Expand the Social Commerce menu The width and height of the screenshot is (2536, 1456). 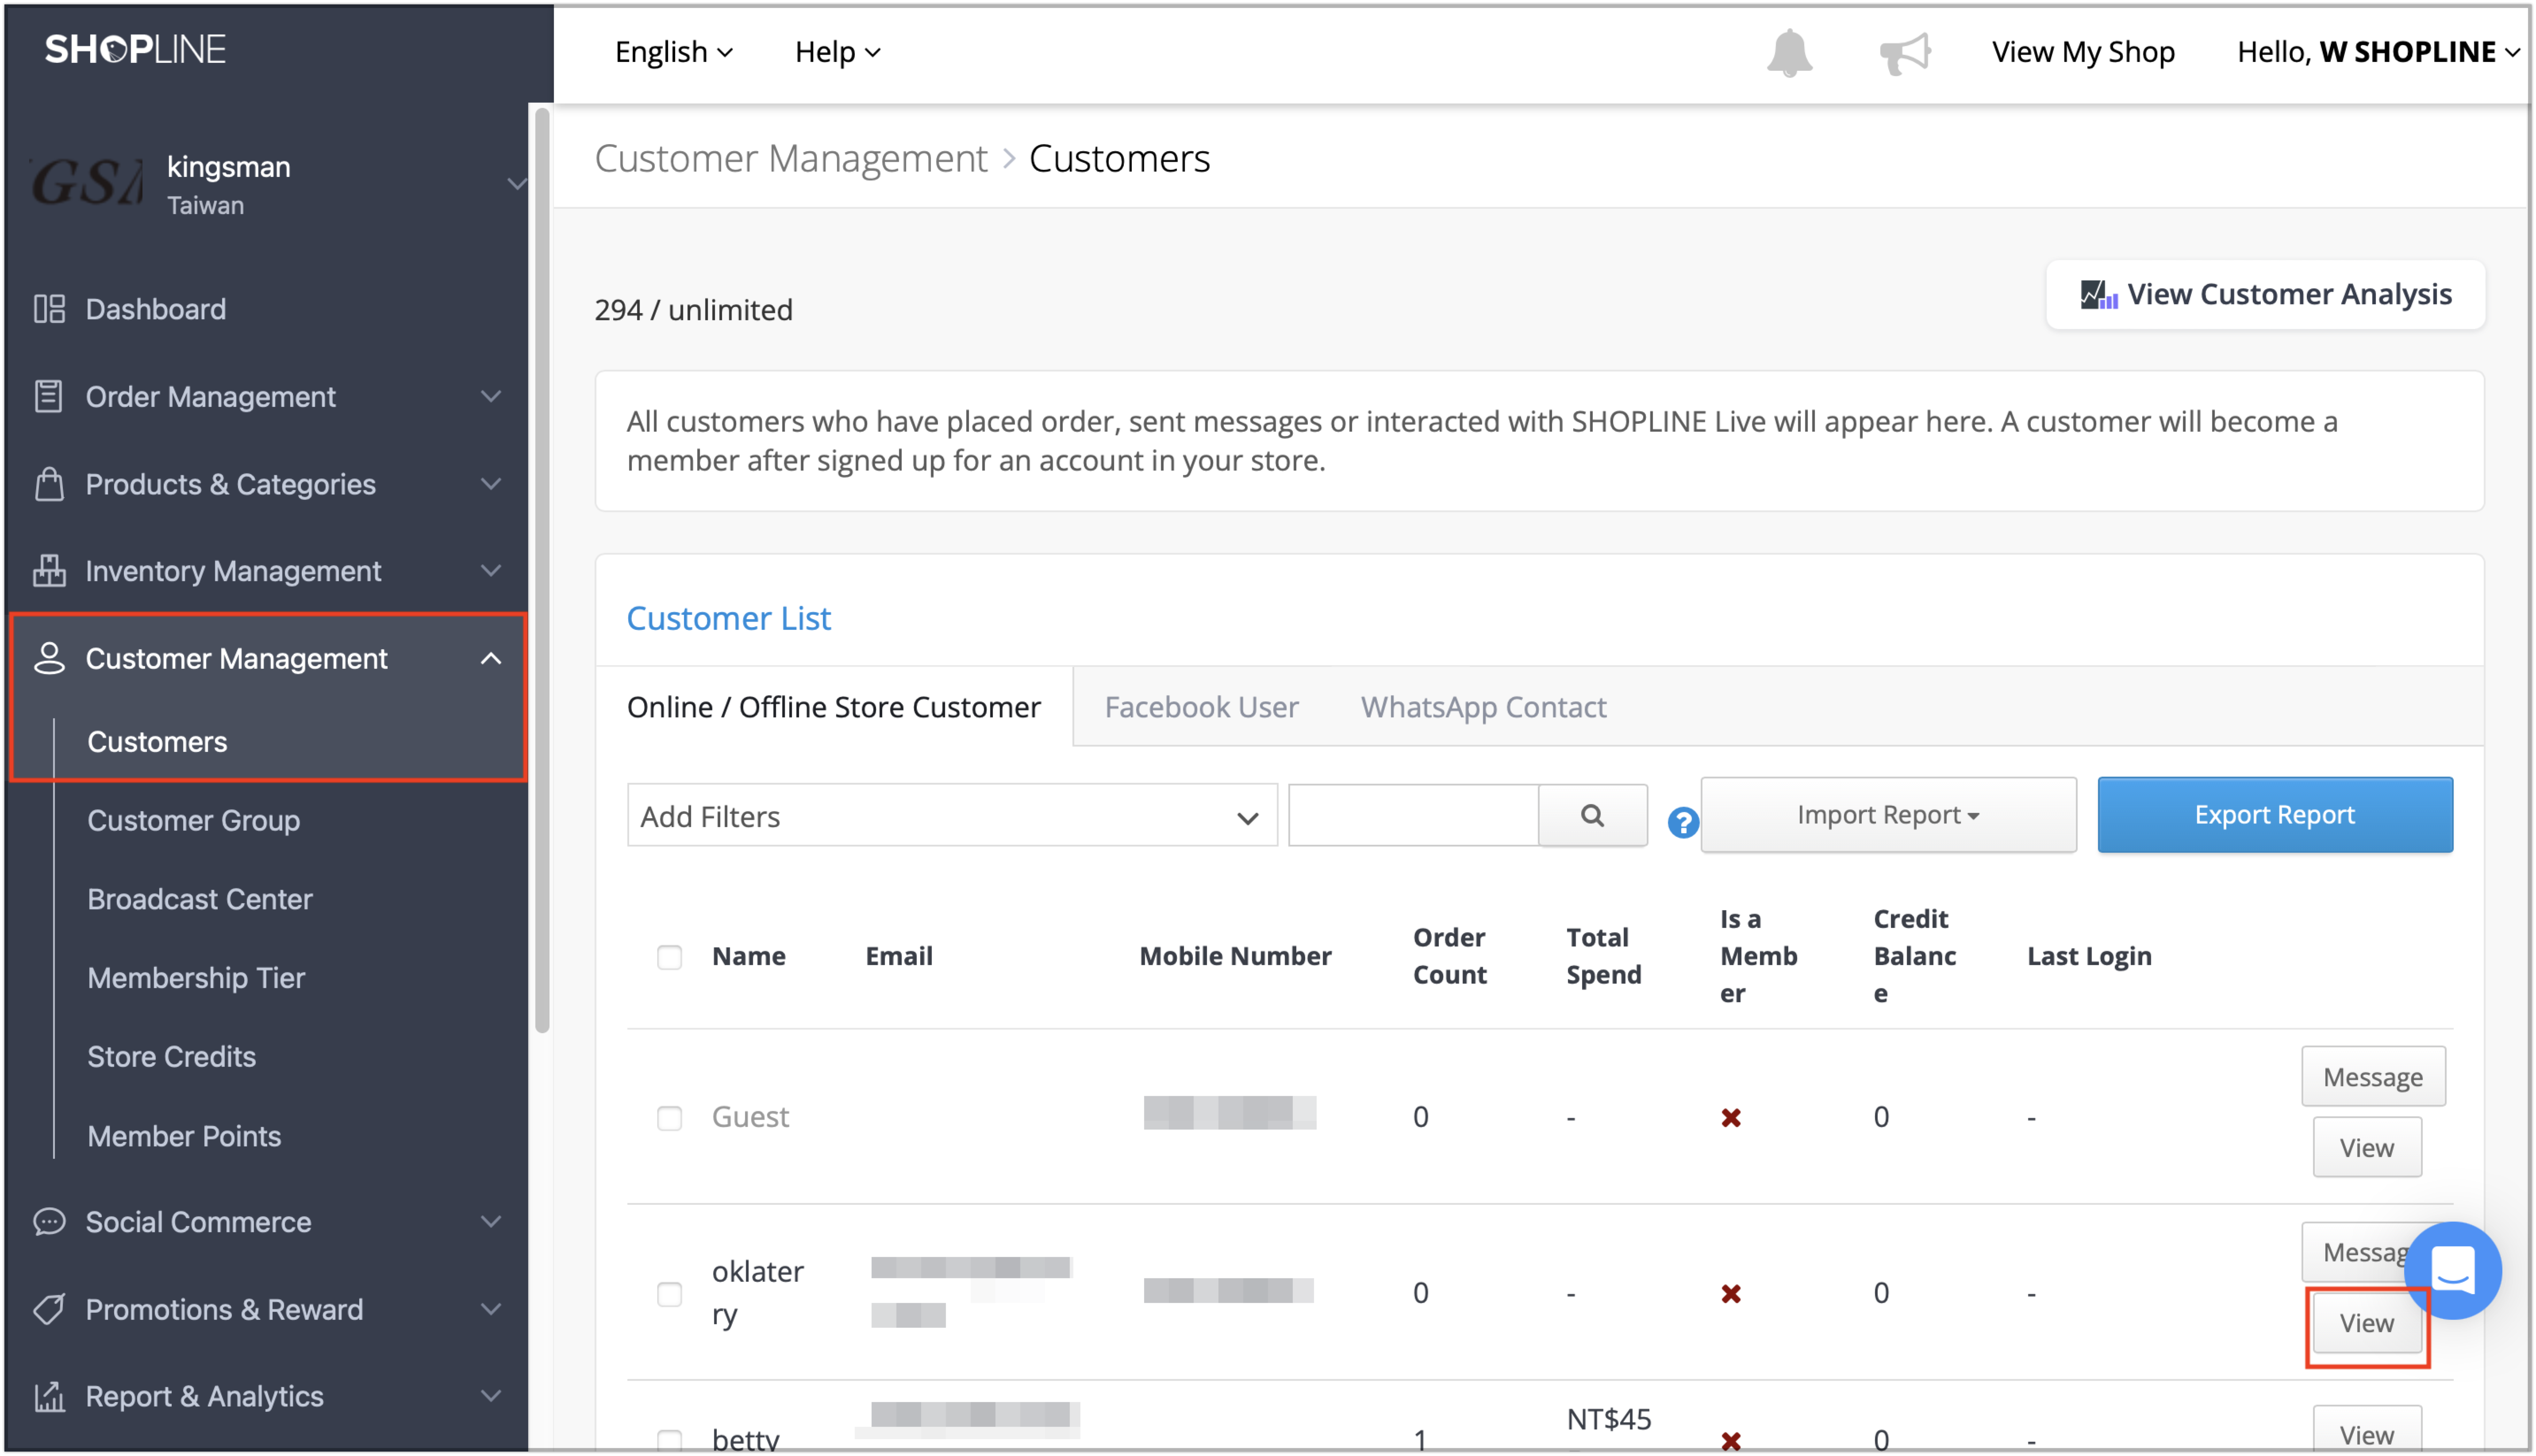point(490,1221)
